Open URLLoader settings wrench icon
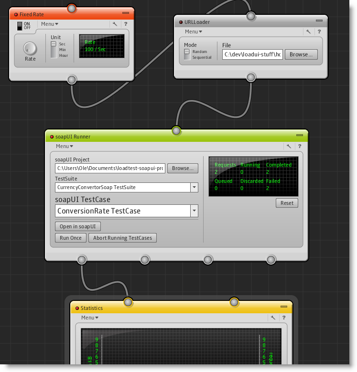This screenshot has height=372, width=357. (308, 32)
